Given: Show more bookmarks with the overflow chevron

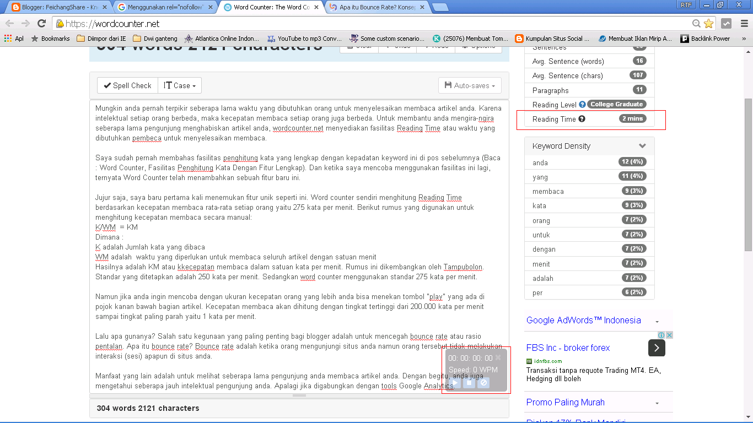Looking at the screenshot, I should tap(744, 39).
